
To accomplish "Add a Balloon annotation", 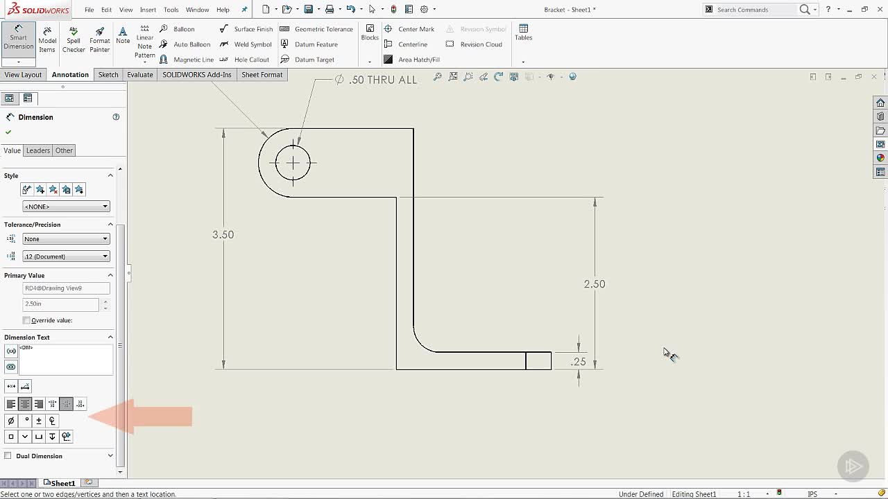I will click(x=177, y=29).
